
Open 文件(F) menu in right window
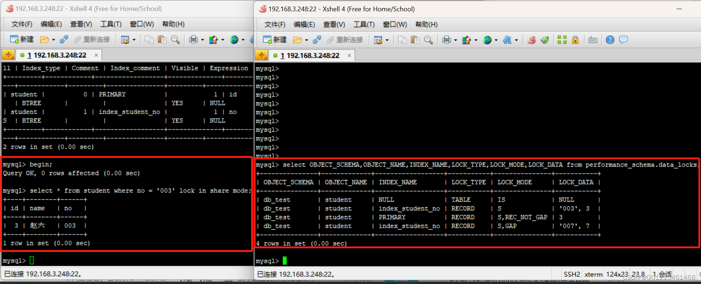pyautogui.click(x=275, y=24)
